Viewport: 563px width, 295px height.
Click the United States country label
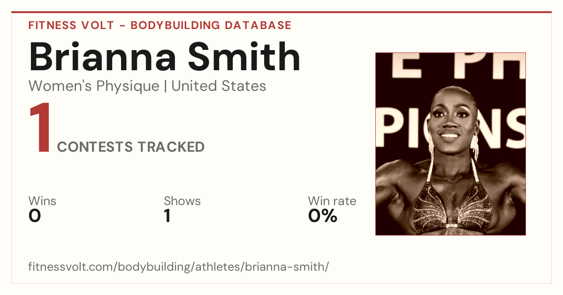219,86
